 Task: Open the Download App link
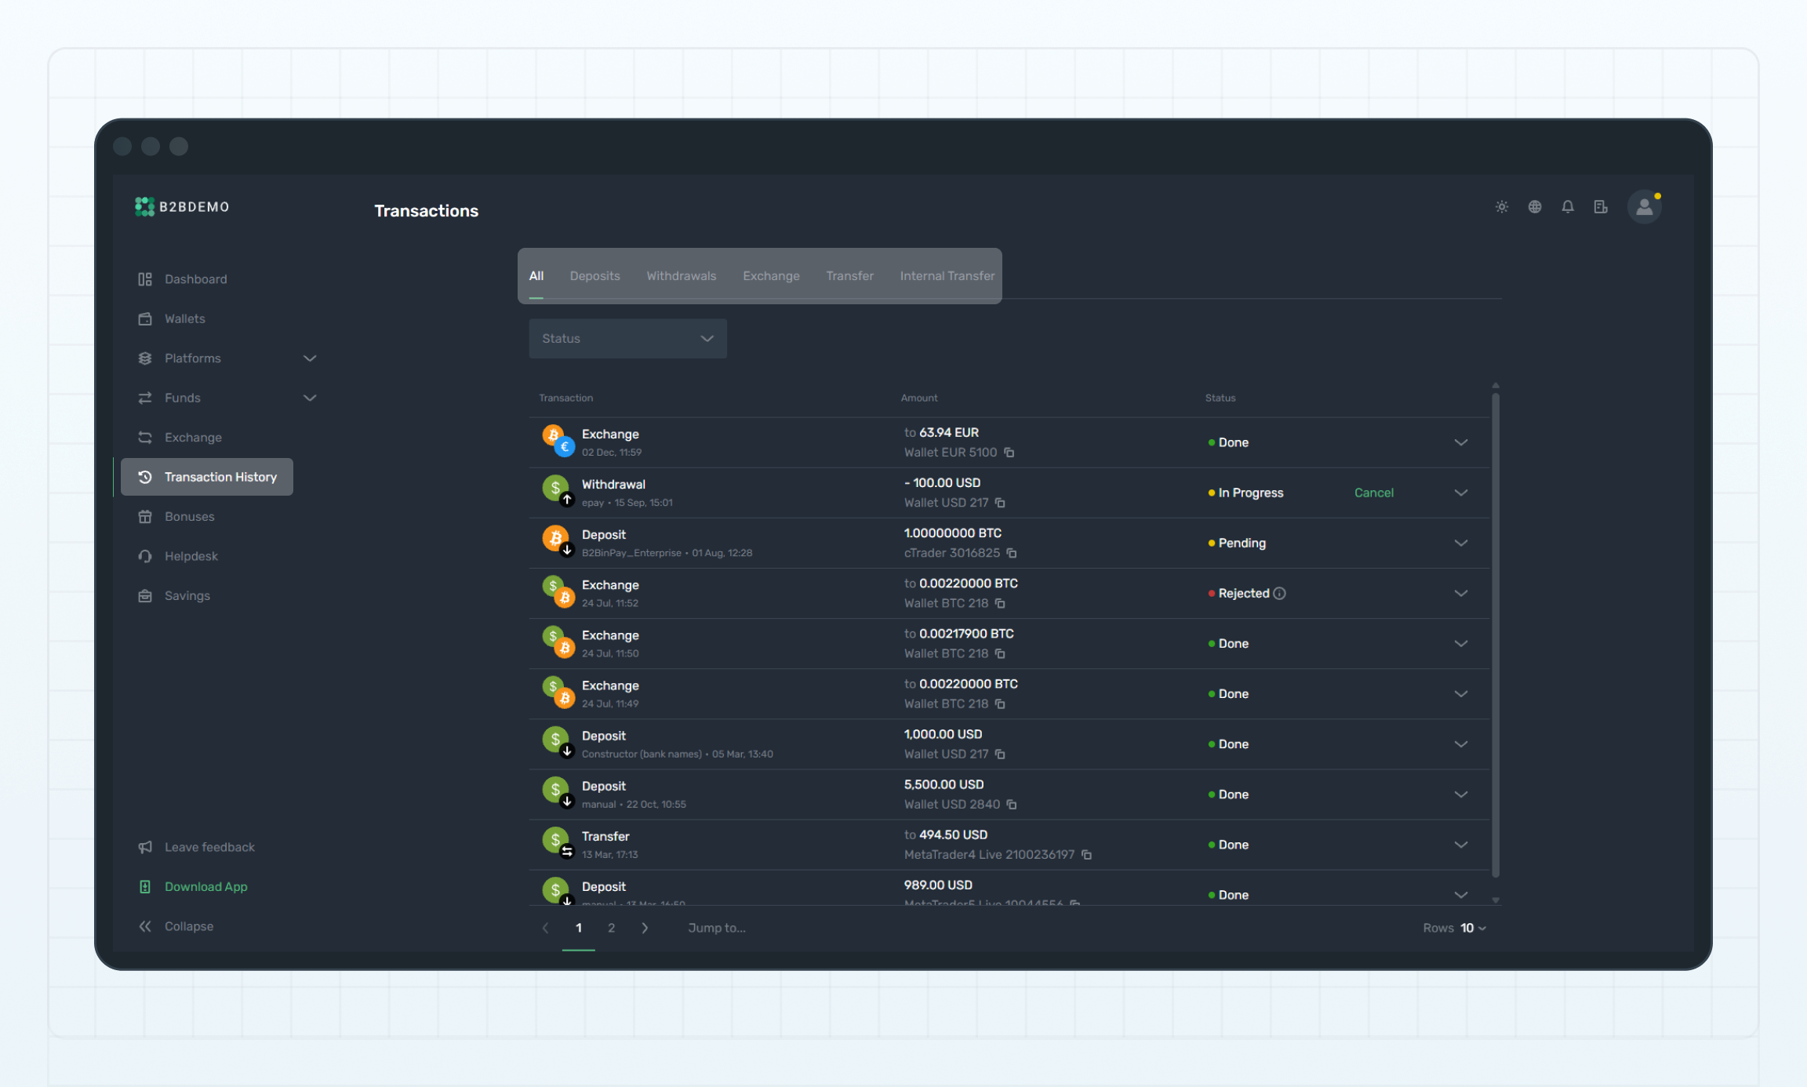click(x=205, y=886)
